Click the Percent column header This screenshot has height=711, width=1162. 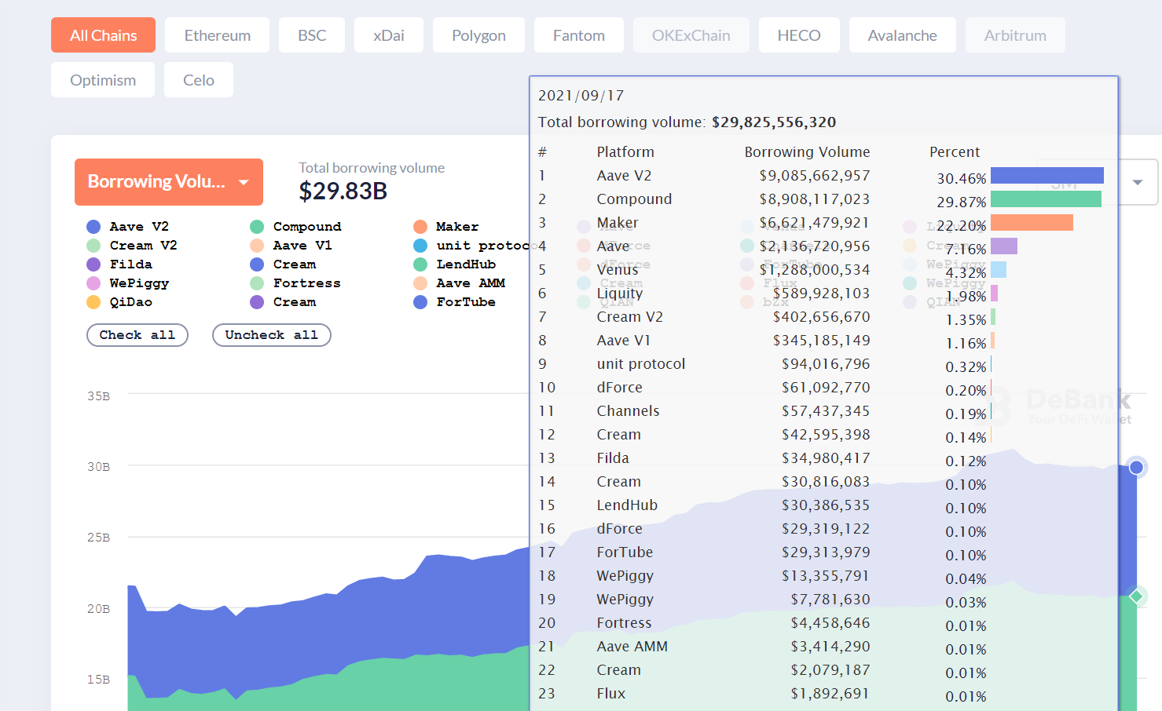pos(955,152)
